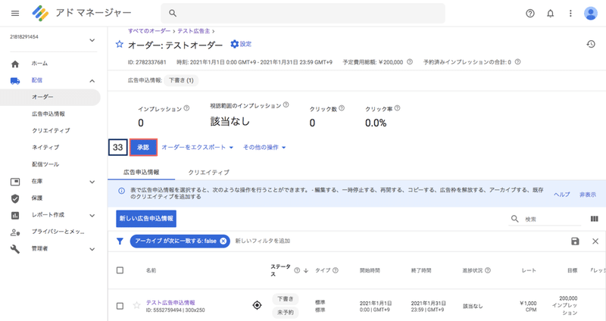Open the user account avatar
Image resolution: width=606 pixels, height=321 pixels.
[591, 14]
